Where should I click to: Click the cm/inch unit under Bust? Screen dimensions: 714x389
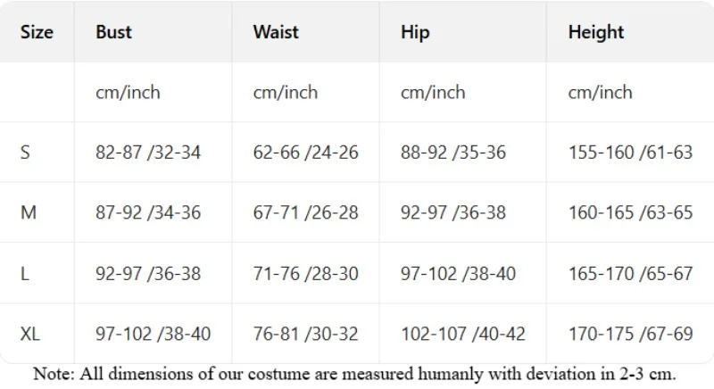click(128, 93)
